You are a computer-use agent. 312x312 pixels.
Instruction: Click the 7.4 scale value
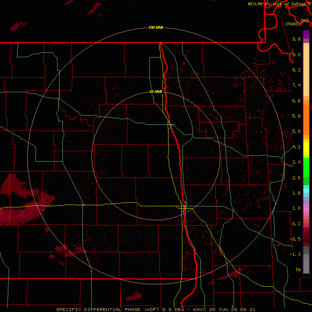point(296,85)
